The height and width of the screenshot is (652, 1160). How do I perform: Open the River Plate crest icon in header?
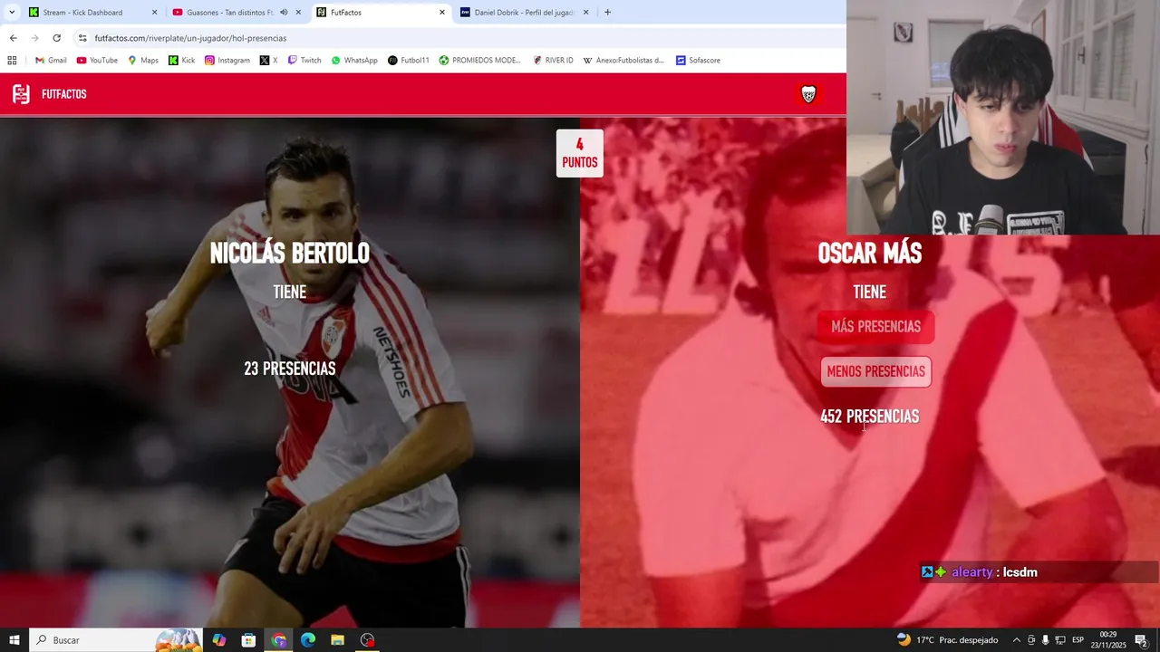tap(808, 94)
